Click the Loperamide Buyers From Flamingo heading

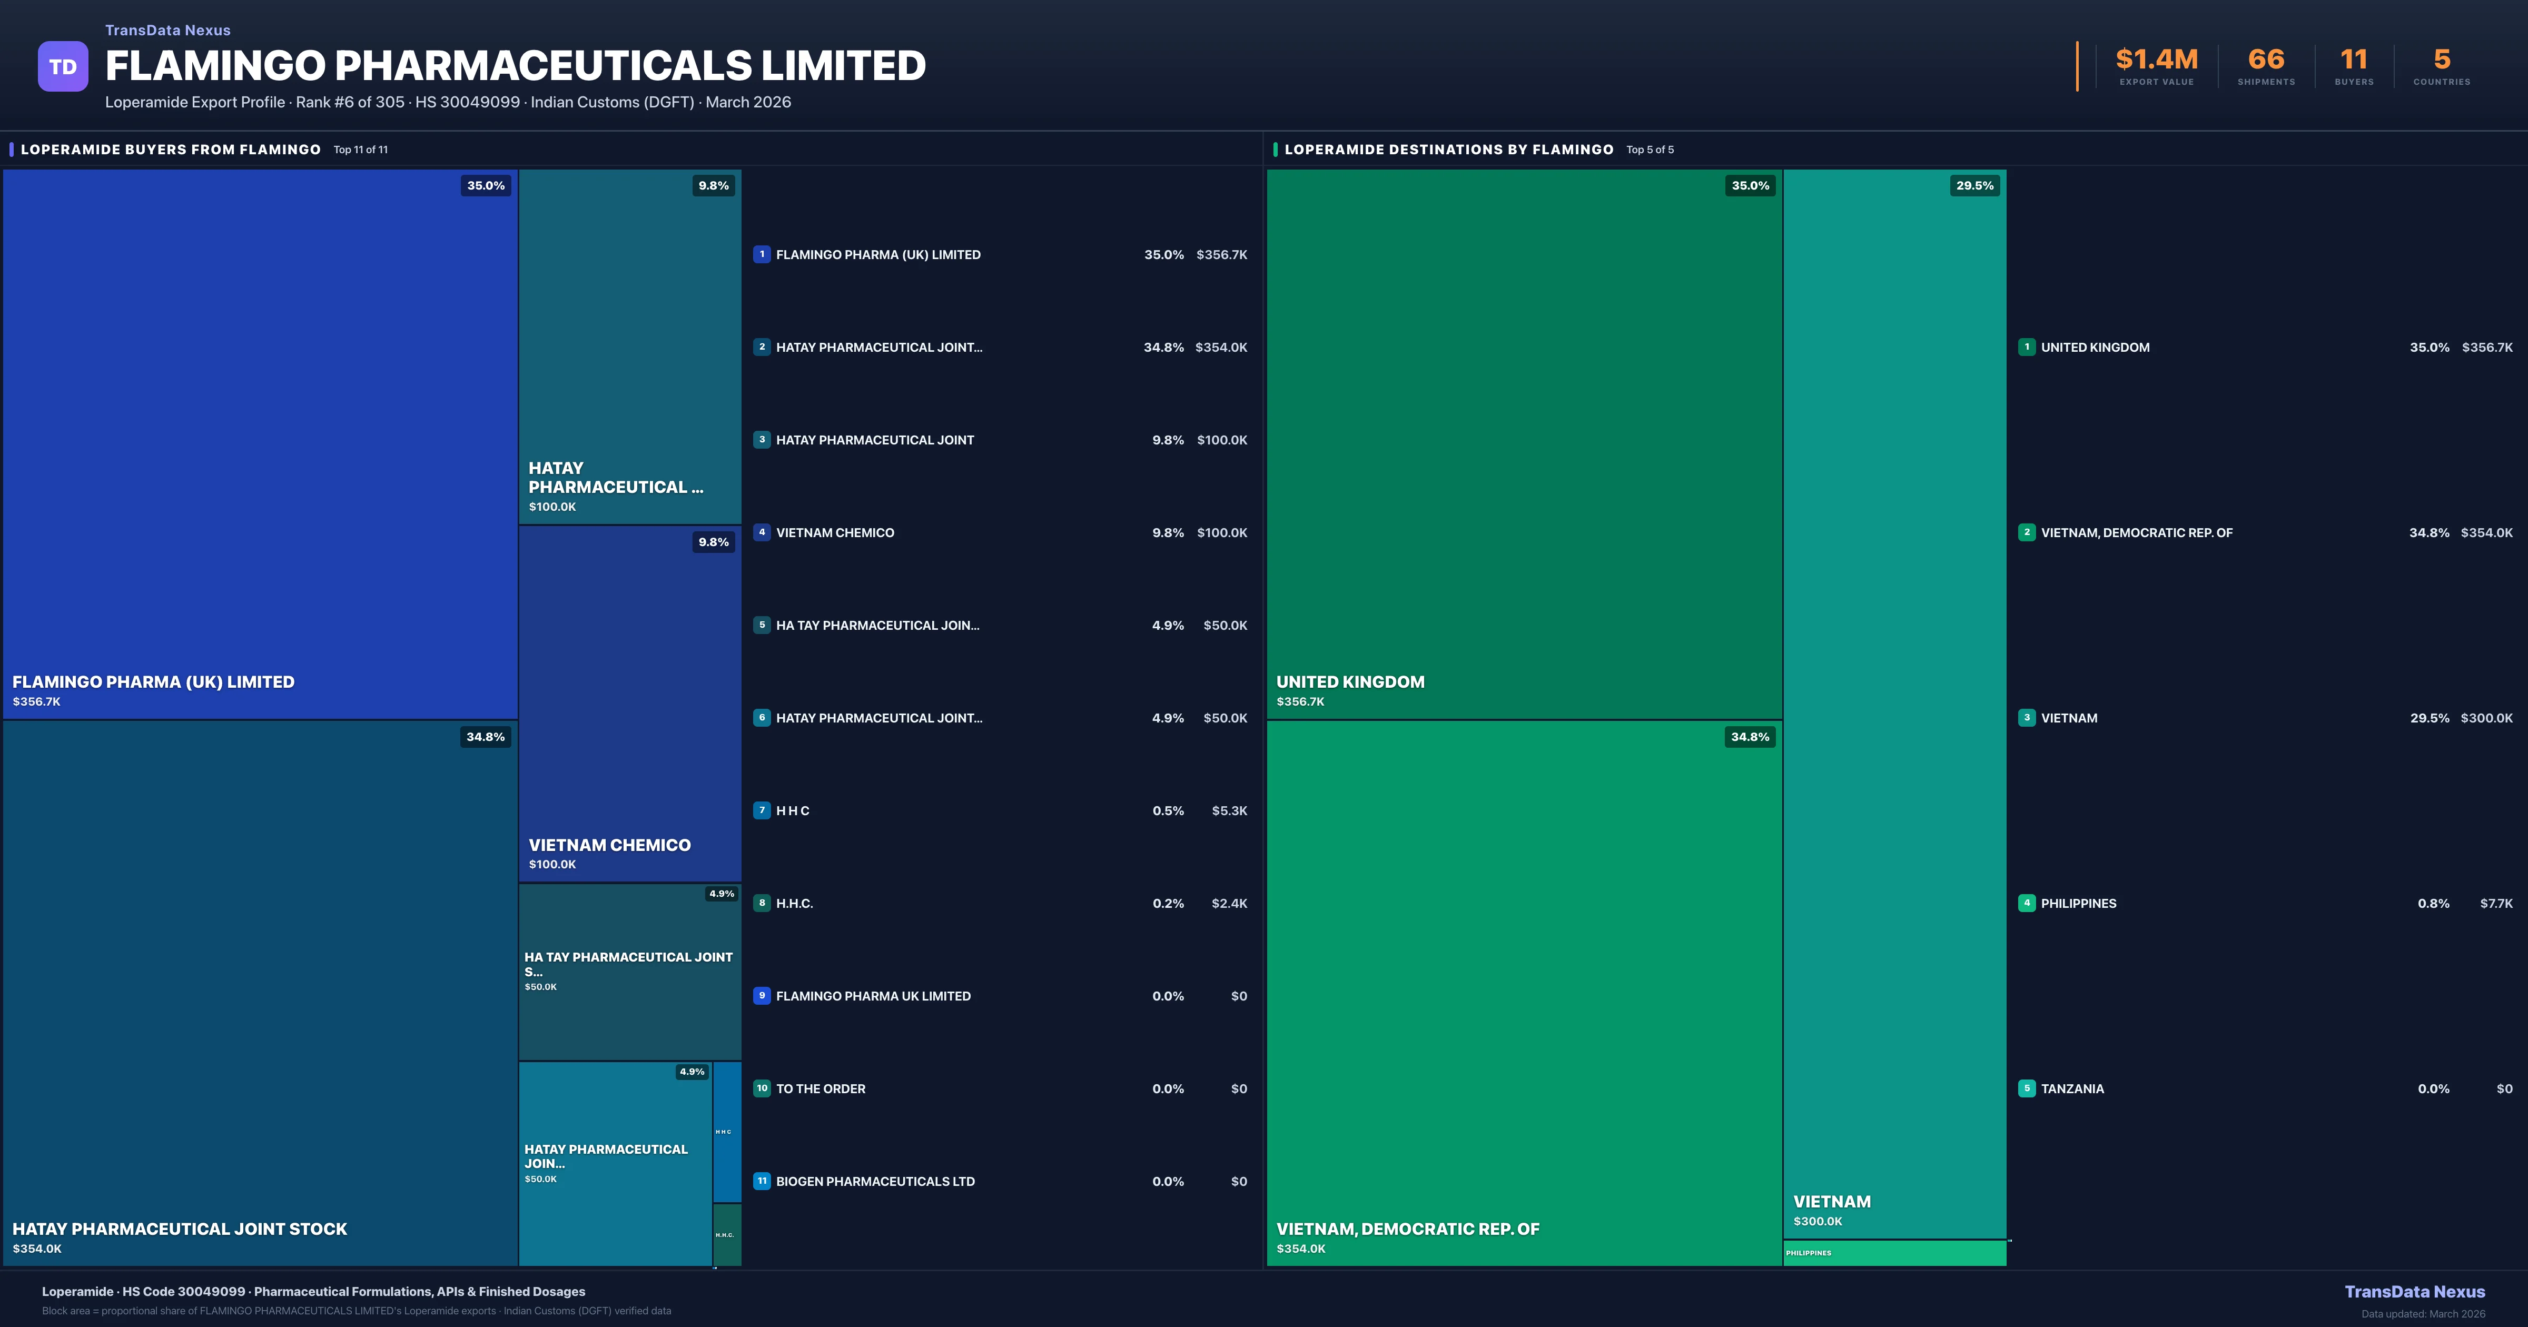coord(171,149)
